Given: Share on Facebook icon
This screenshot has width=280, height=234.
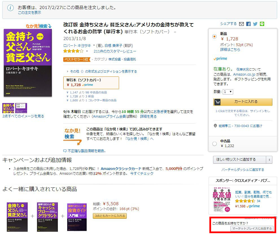Looking at the screenshot, I should tap(248, 24).
